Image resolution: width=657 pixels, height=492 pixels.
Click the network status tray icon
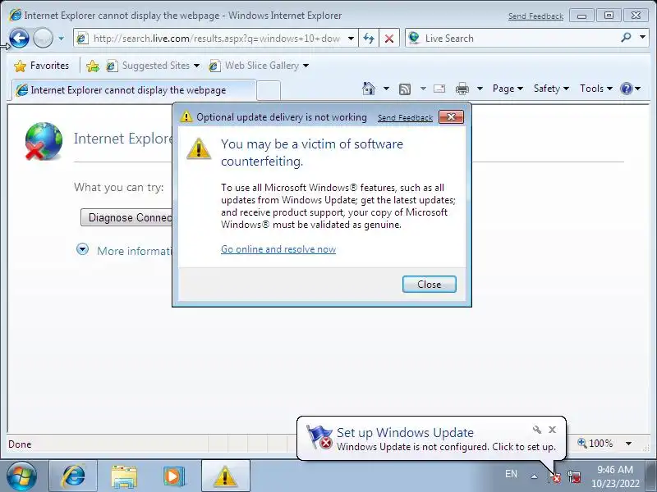pos(574,476)
